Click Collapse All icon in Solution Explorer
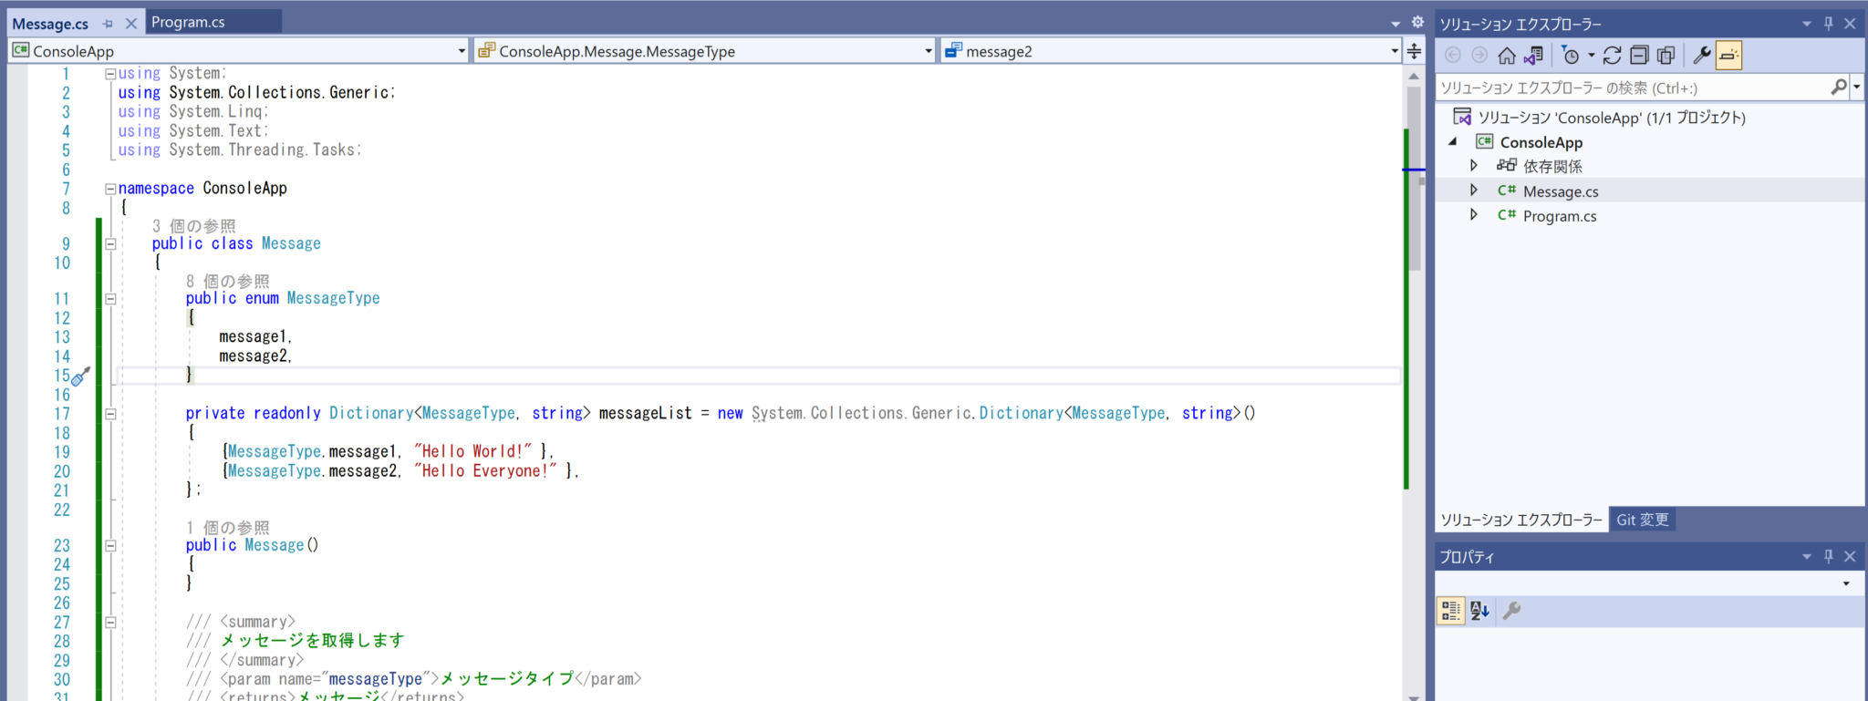The image size is (1868, 701). click(1639, 56)
